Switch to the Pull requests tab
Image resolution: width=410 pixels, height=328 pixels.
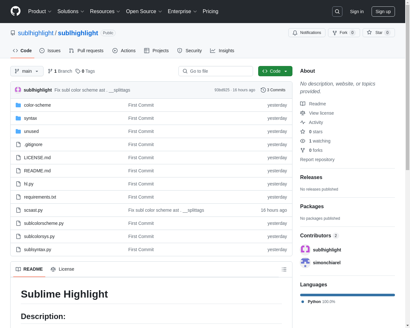click(86, 51)
